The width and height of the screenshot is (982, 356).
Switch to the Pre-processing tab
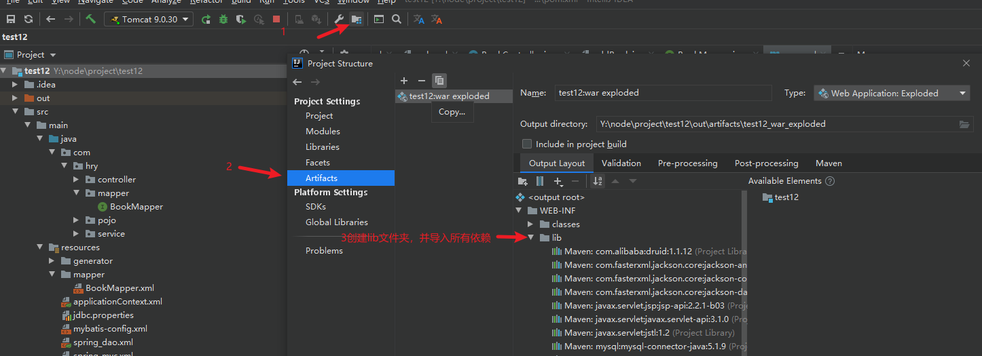[x=687, y=163]
